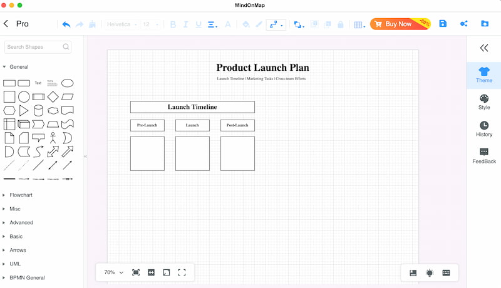Click the blue save disk icon
Viewport: 501px width, 288px height.
point(443,24)
